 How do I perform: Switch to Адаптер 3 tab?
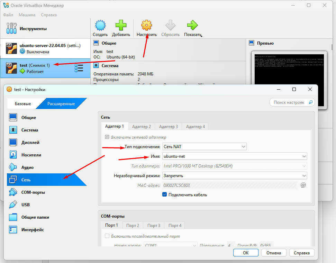tap(169, 127)
